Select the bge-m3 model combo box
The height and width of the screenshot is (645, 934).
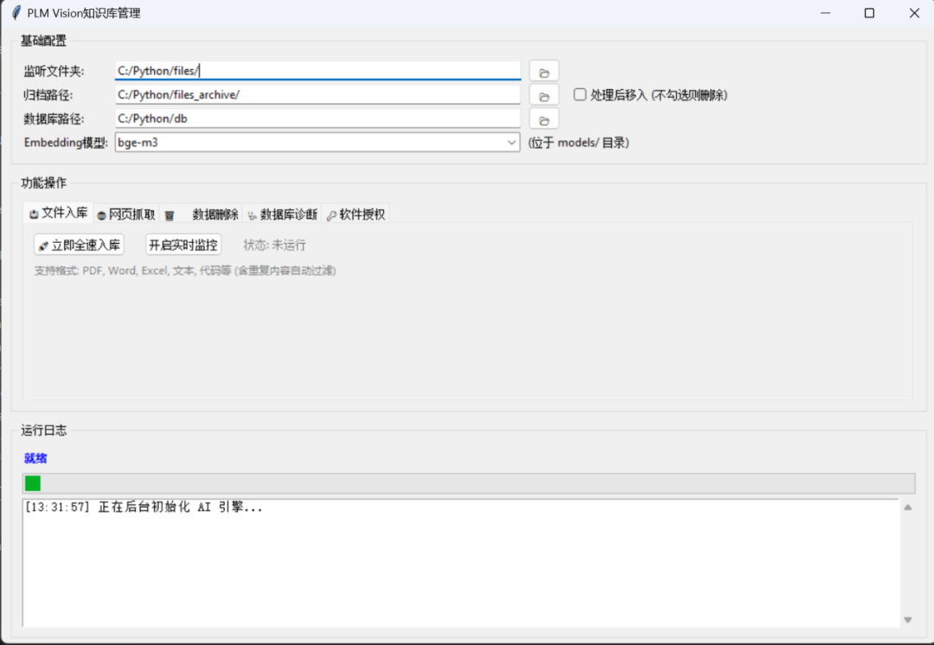tap(311, 143)
